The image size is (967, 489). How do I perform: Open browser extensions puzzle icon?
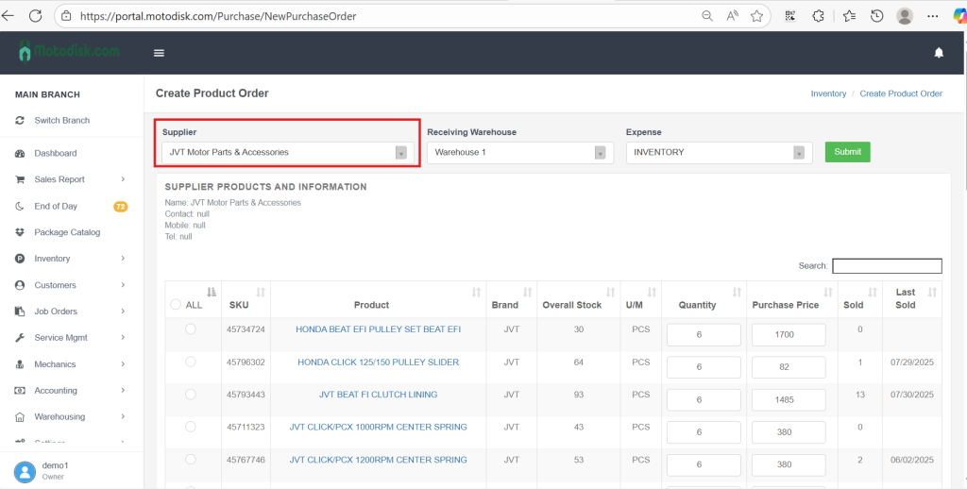[818, 16]
